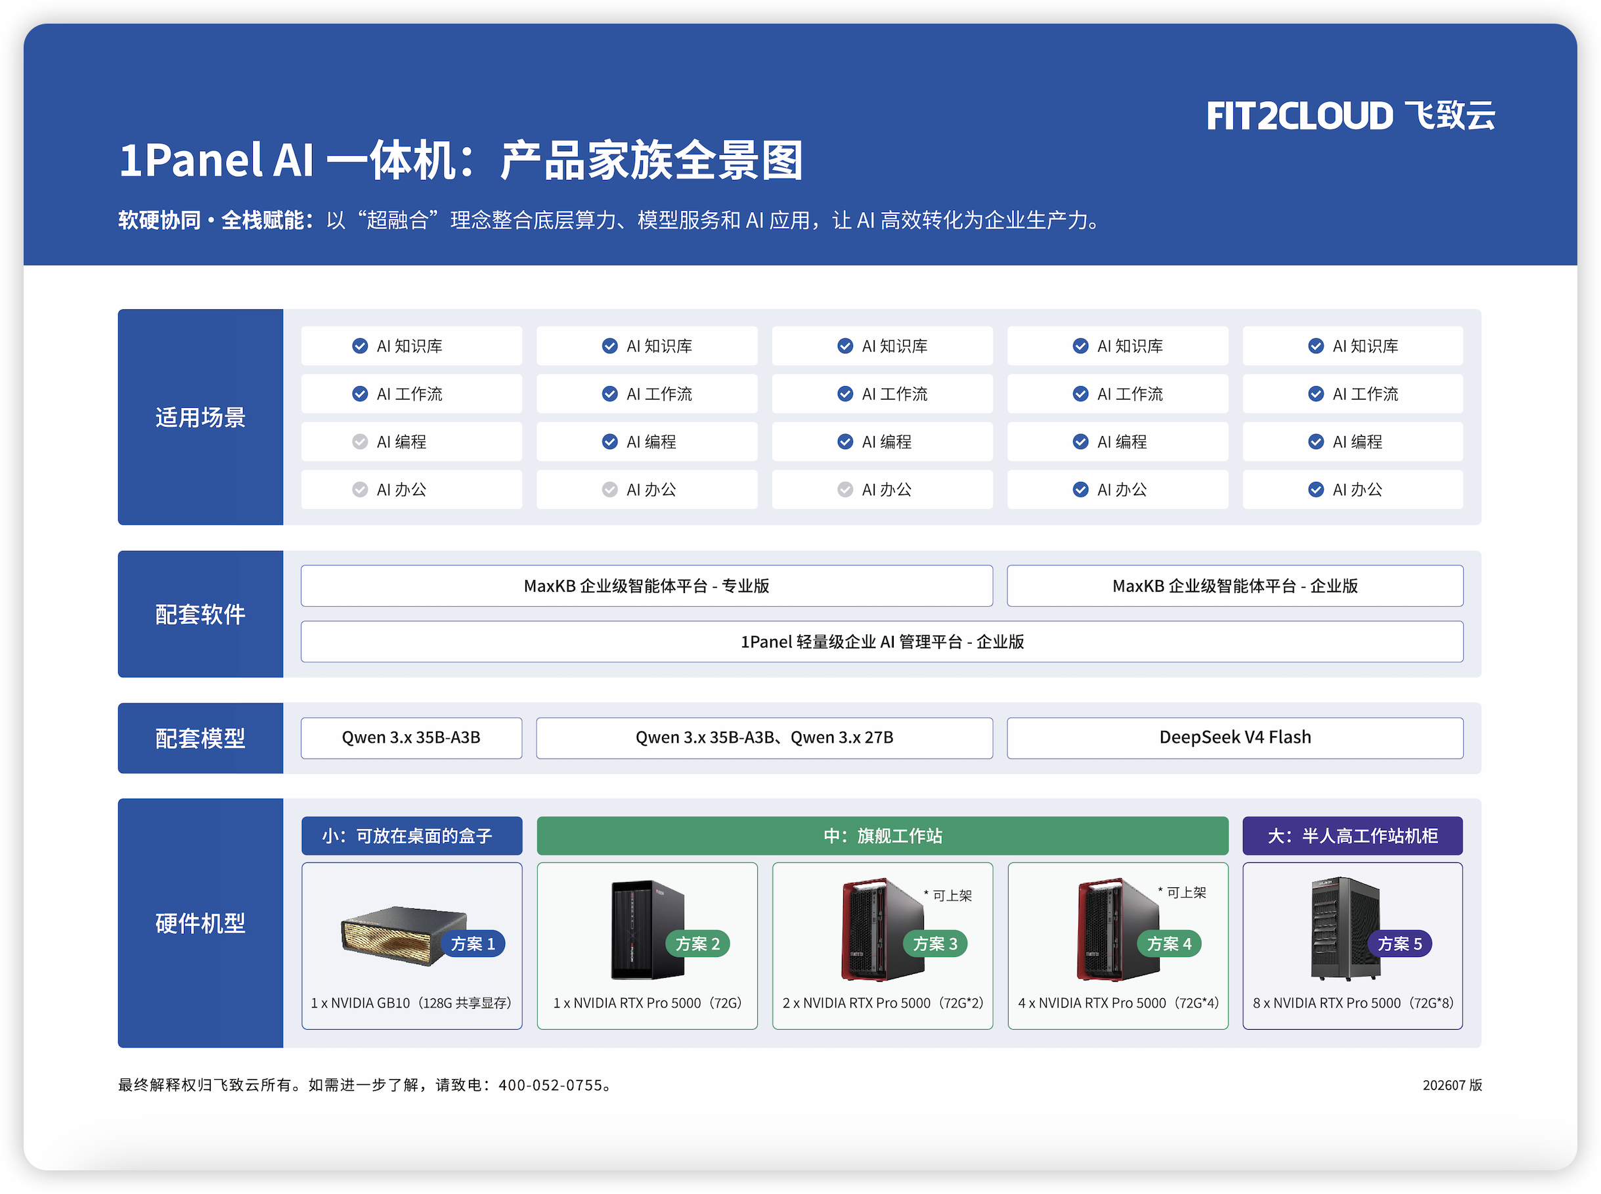Select the MaxKB 企业级智能体平台 - 企业版 box

click(x=1235, y=586)
